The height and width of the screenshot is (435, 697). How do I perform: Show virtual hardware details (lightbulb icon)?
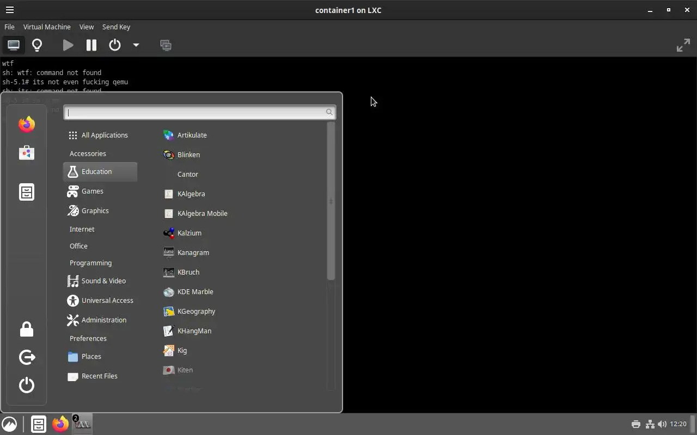click(37, 45)
